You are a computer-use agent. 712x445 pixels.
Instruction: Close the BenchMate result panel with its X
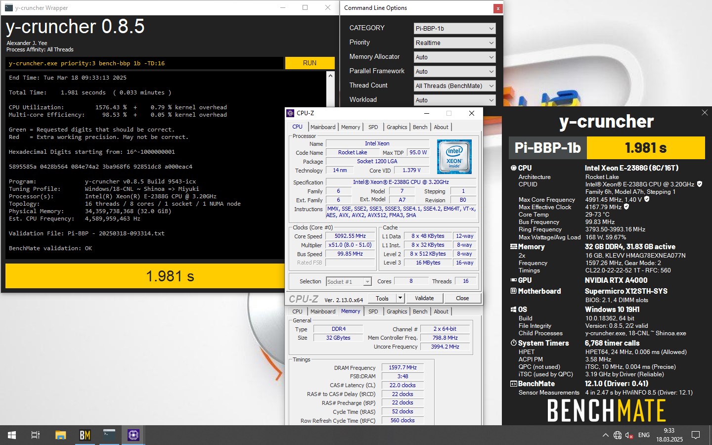click(x=705, y=113)
